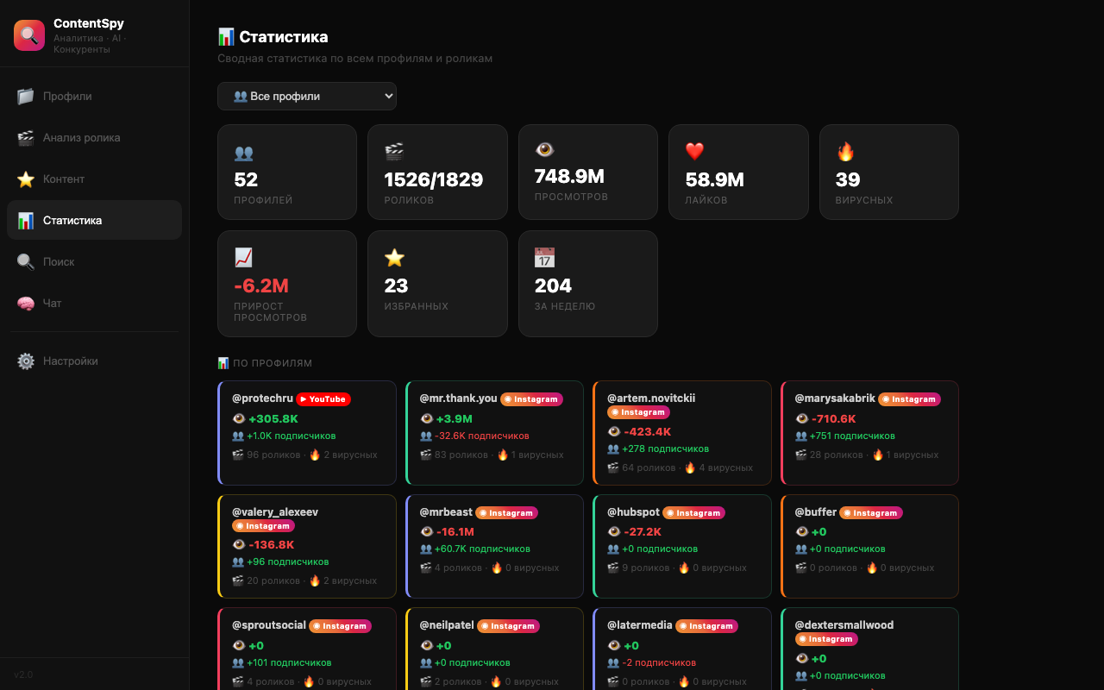
Task: Click the YouTube badge on @protechru
Action: pyautogui.click(x=323, y=399)
